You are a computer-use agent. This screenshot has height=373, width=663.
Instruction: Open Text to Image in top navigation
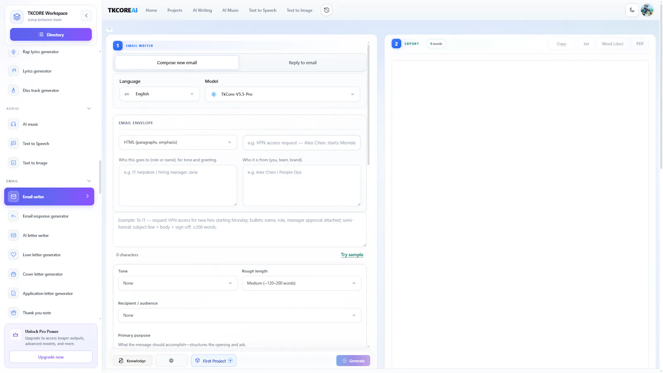(300, 10)
